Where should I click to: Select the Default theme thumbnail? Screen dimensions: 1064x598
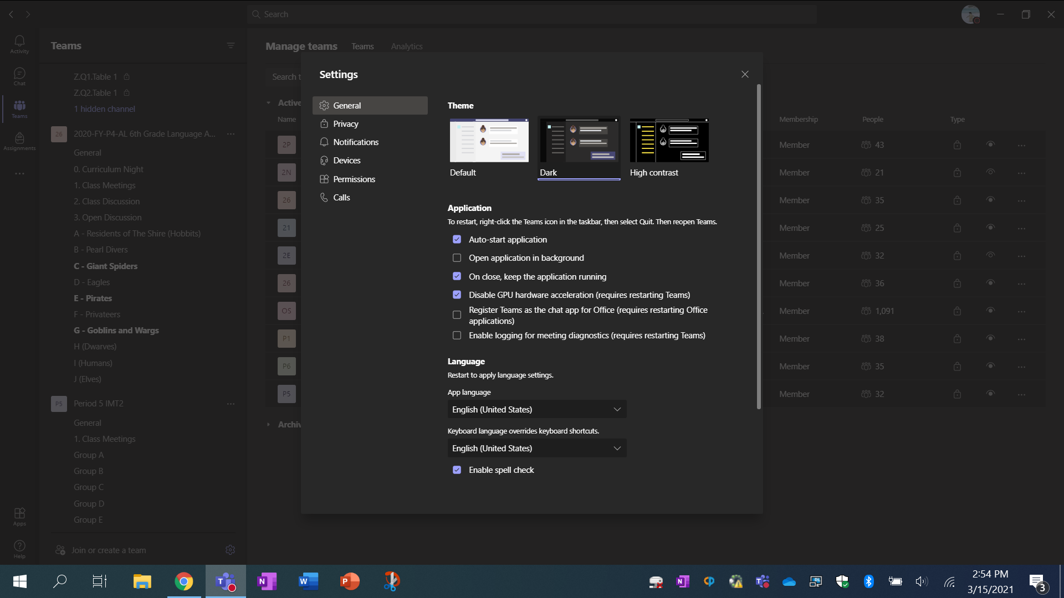click(x=489, y=140)
